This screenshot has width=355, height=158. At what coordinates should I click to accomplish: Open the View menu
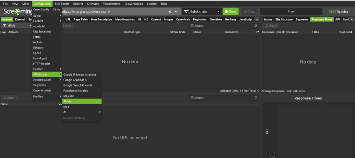15,4
